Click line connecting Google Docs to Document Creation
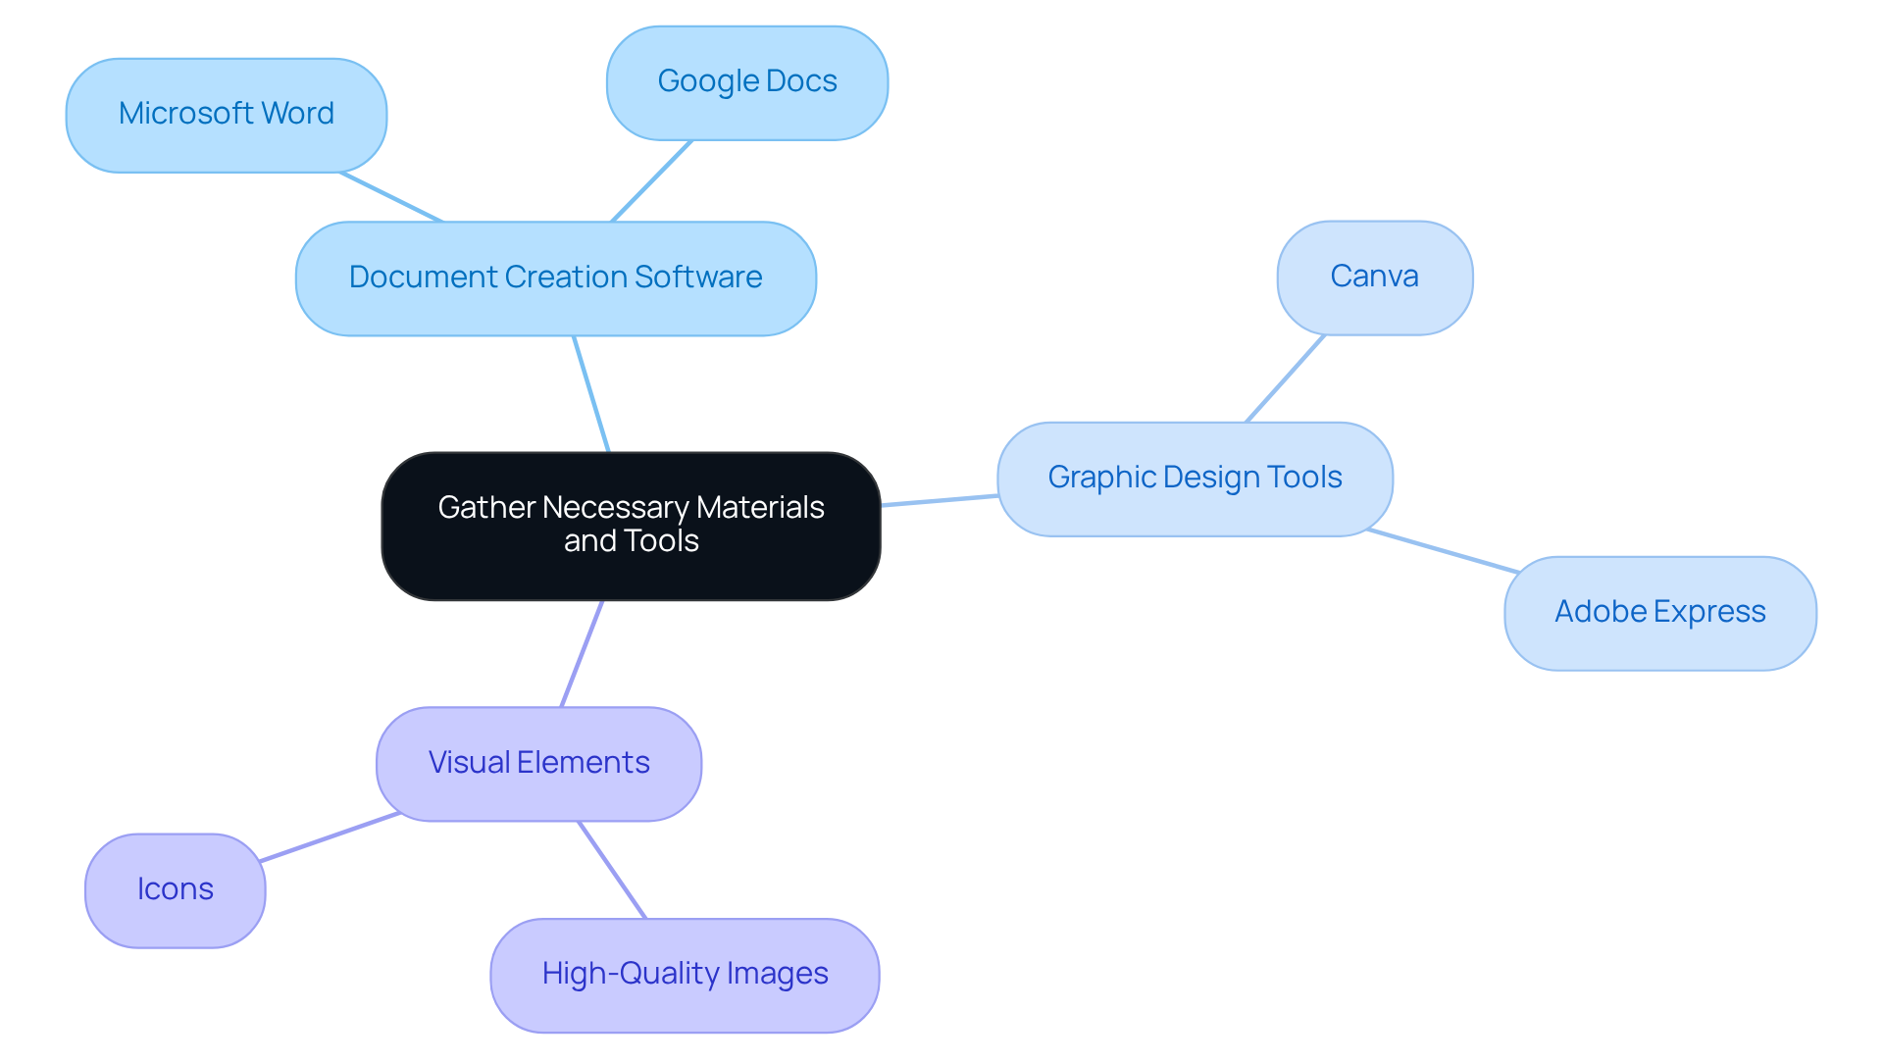 point(651,181)
